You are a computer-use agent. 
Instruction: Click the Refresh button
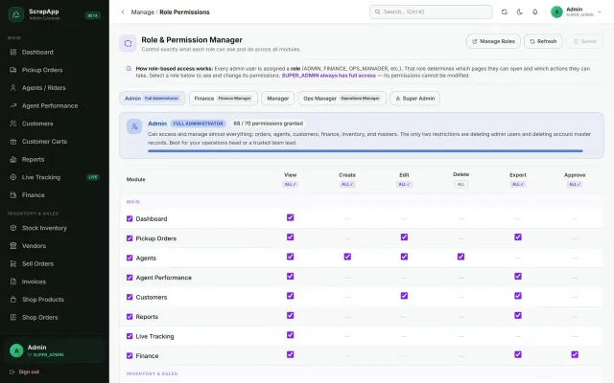[x=543, y=41]
